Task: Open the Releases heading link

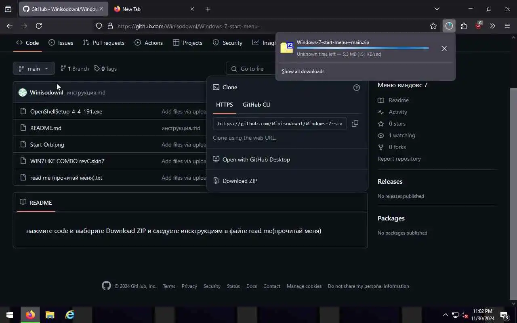Action: (390, 181)
